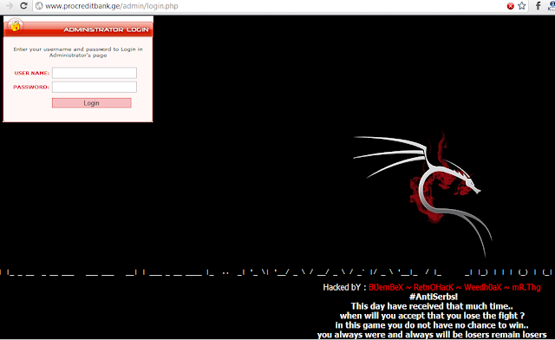Screen dimensions: 555x340
Task: Click the red blocked-content icon in address bar
Action: [x=511, y=6]
